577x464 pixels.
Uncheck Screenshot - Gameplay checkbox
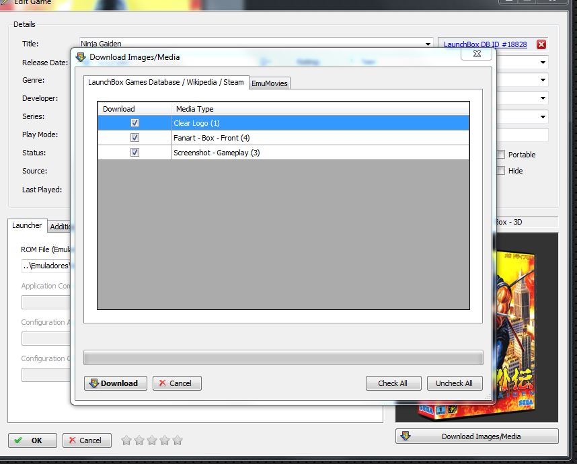pyautogui.click(x=134, y=153)
